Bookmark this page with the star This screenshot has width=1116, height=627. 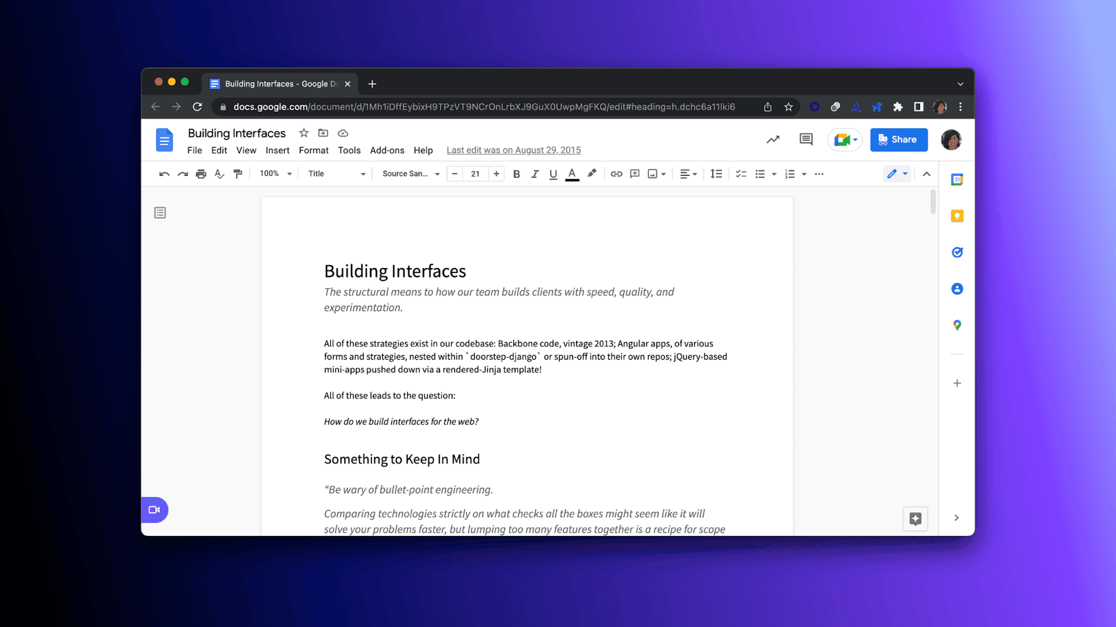pyautogui.click(x=788, y=107)
